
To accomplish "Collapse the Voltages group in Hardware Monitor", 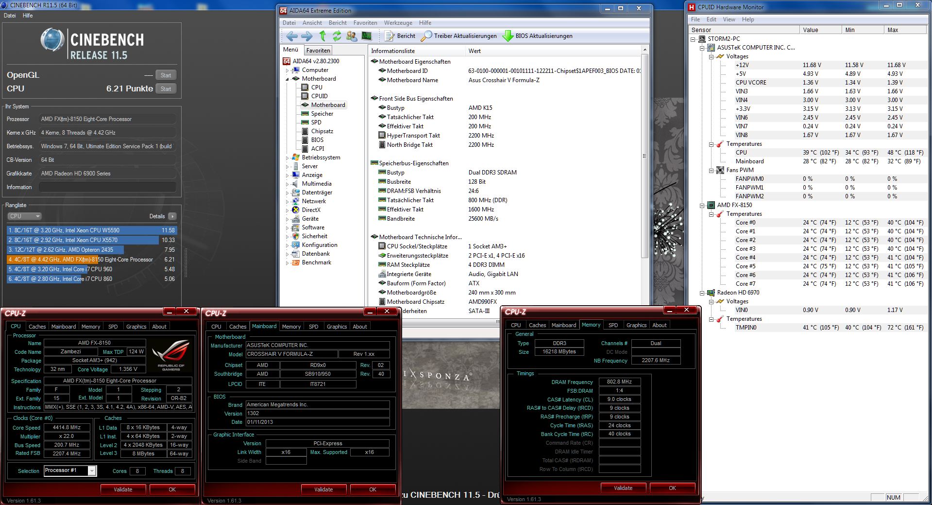I will 711,56.
